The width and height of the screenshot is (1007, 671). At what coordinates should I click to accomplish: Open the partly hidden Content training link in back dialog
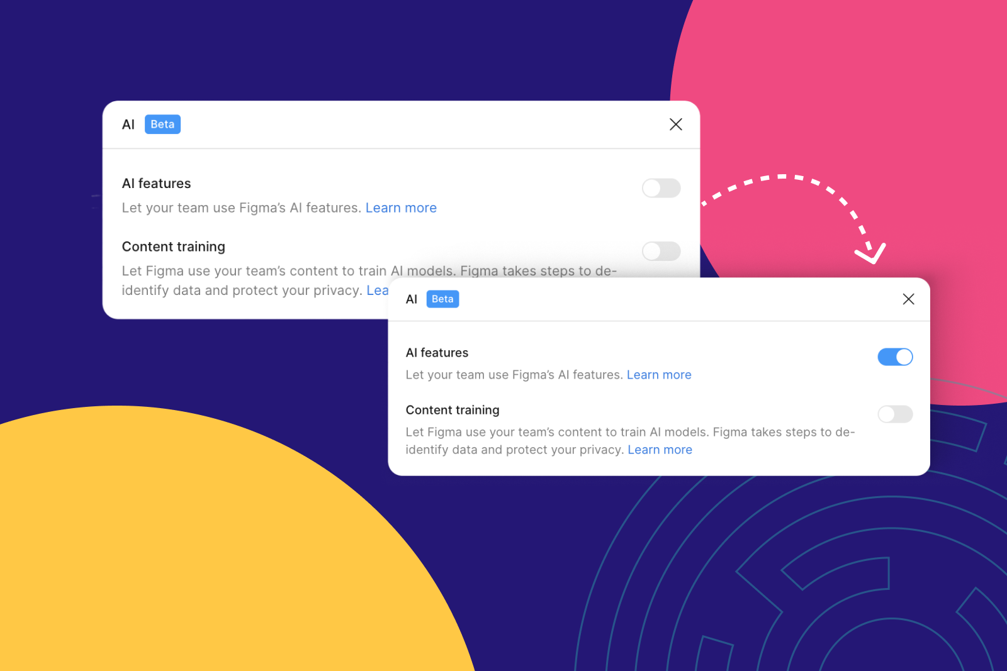pyautogui.click(x=377, y=291)
